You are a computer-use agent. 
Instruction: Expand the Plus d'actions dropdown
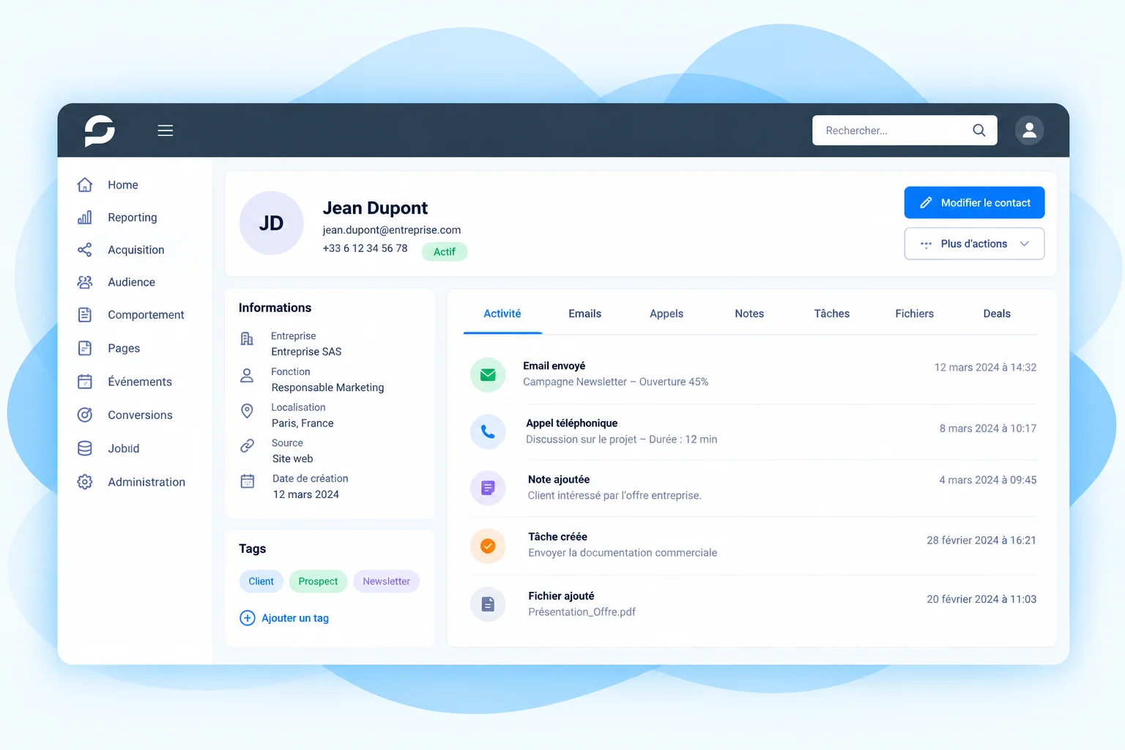pyautogui.click(x=974, y=244)
